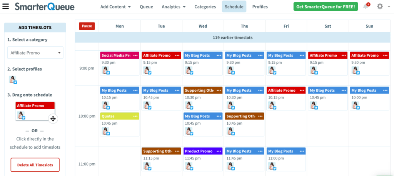Image resolution: width=394 pixels, height=176 pixels.
Task: Click the red Pause button
Action: point(87,26)
